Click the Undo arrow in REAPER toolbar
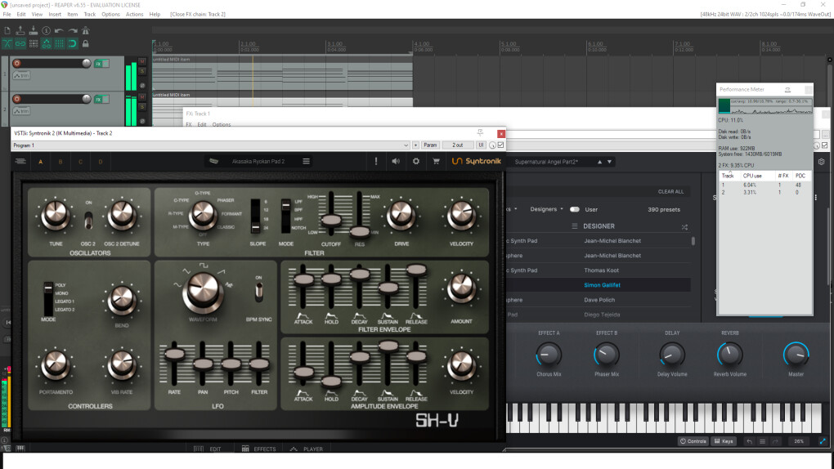This screenshot has width=834, height=469. click(x=59, y=31)
